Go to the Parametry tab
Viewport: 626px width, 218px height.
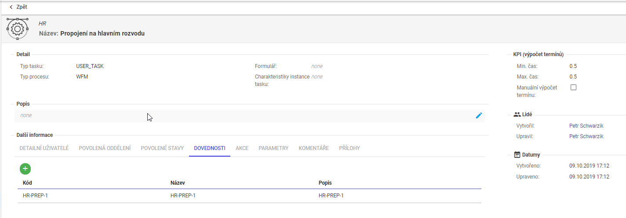[x=273, y=148]
